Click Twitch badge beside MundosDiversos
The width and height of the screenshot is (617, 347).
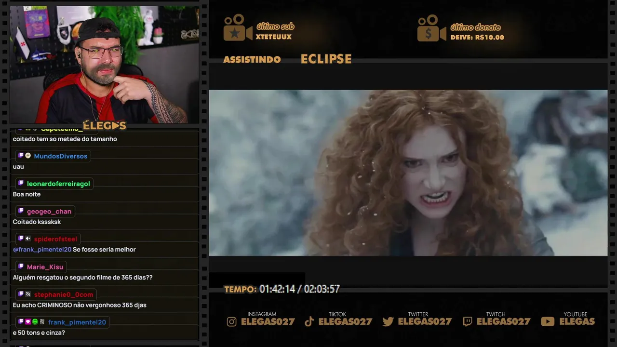pos(21,156)
